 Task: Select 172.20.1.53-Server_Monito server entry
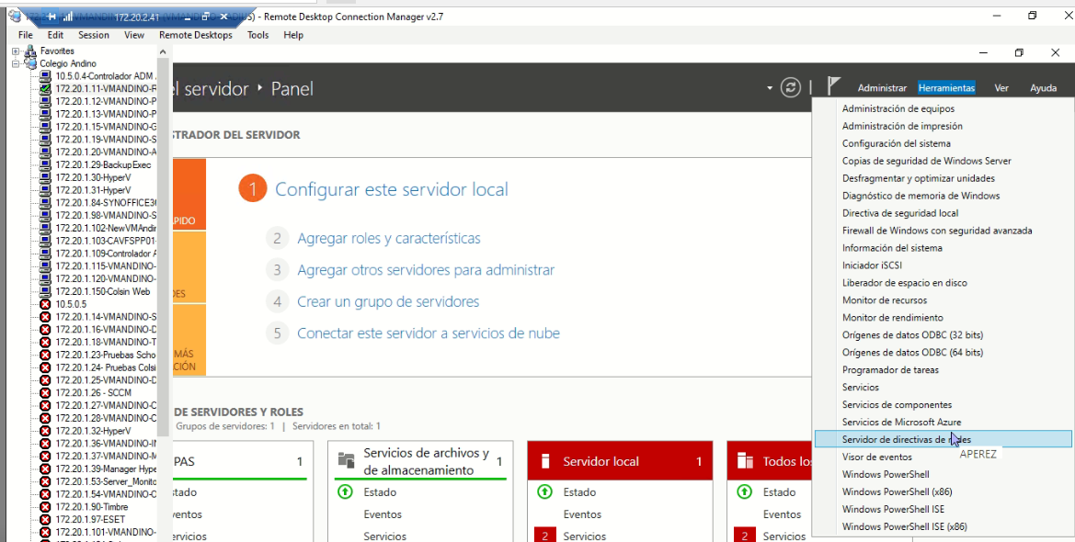tap(107, 481)
